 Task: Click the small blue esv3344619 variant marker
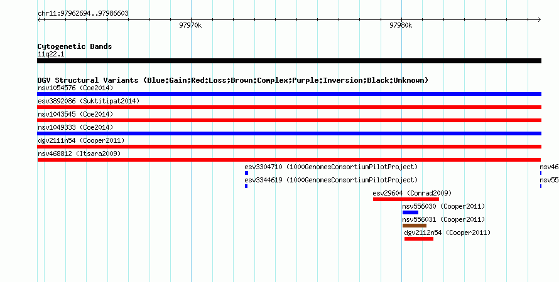point(246,186)
